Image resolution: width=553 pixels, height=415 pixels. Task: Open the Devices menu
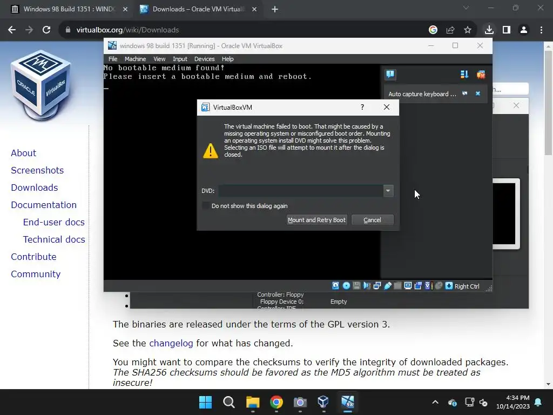click(x=204, y=59)
